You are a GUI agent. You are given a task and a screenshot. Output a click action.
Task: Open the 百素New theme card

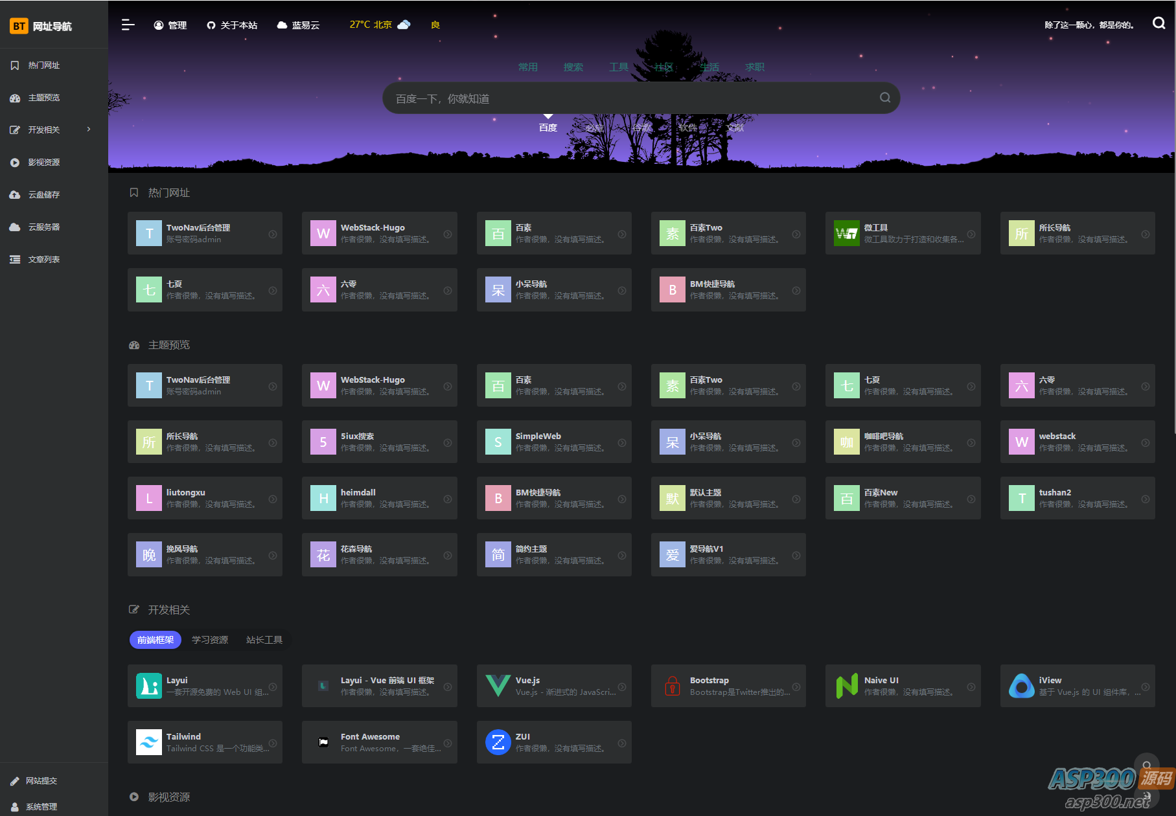click(x=903, y=498)
